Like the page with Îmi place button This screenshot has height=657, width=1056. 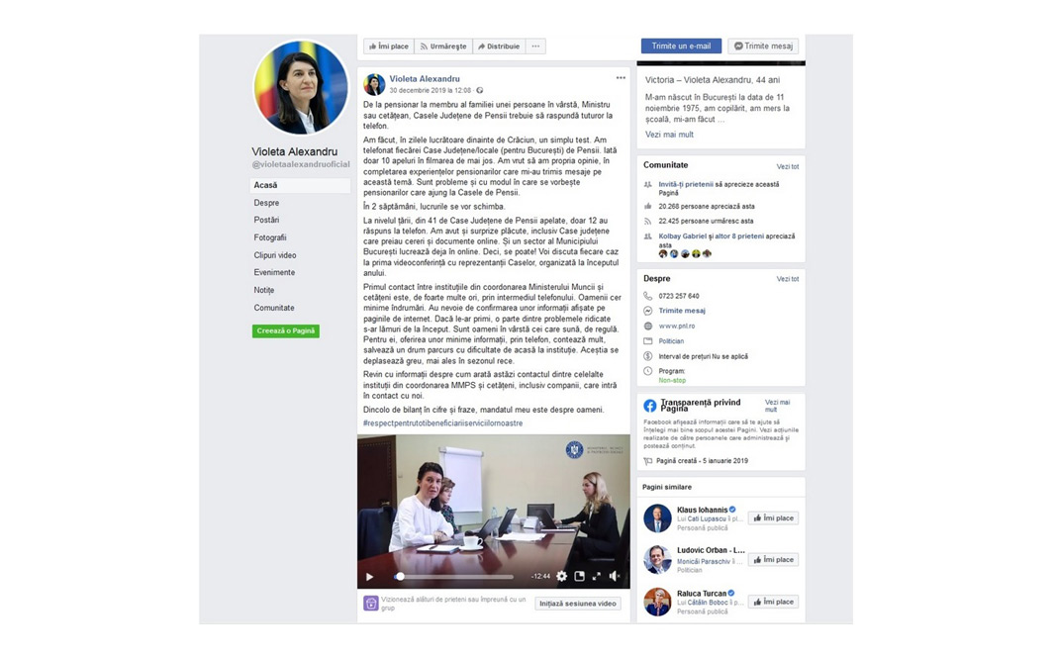[389, 47]
